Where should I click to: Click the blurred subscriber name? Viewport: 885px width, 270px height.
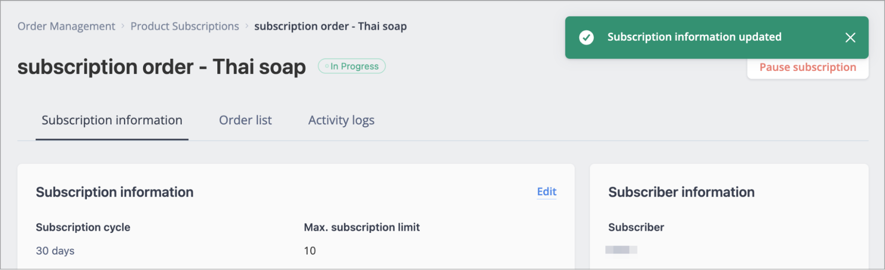click(621, 250)
